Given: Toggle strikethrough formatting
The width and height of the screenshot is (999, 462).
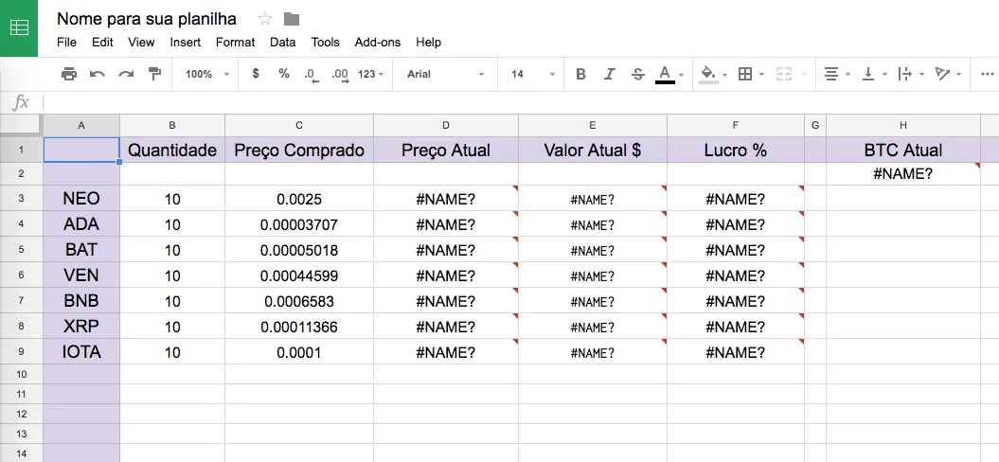Looking at the screenshot, I should [x=638, y=74].
